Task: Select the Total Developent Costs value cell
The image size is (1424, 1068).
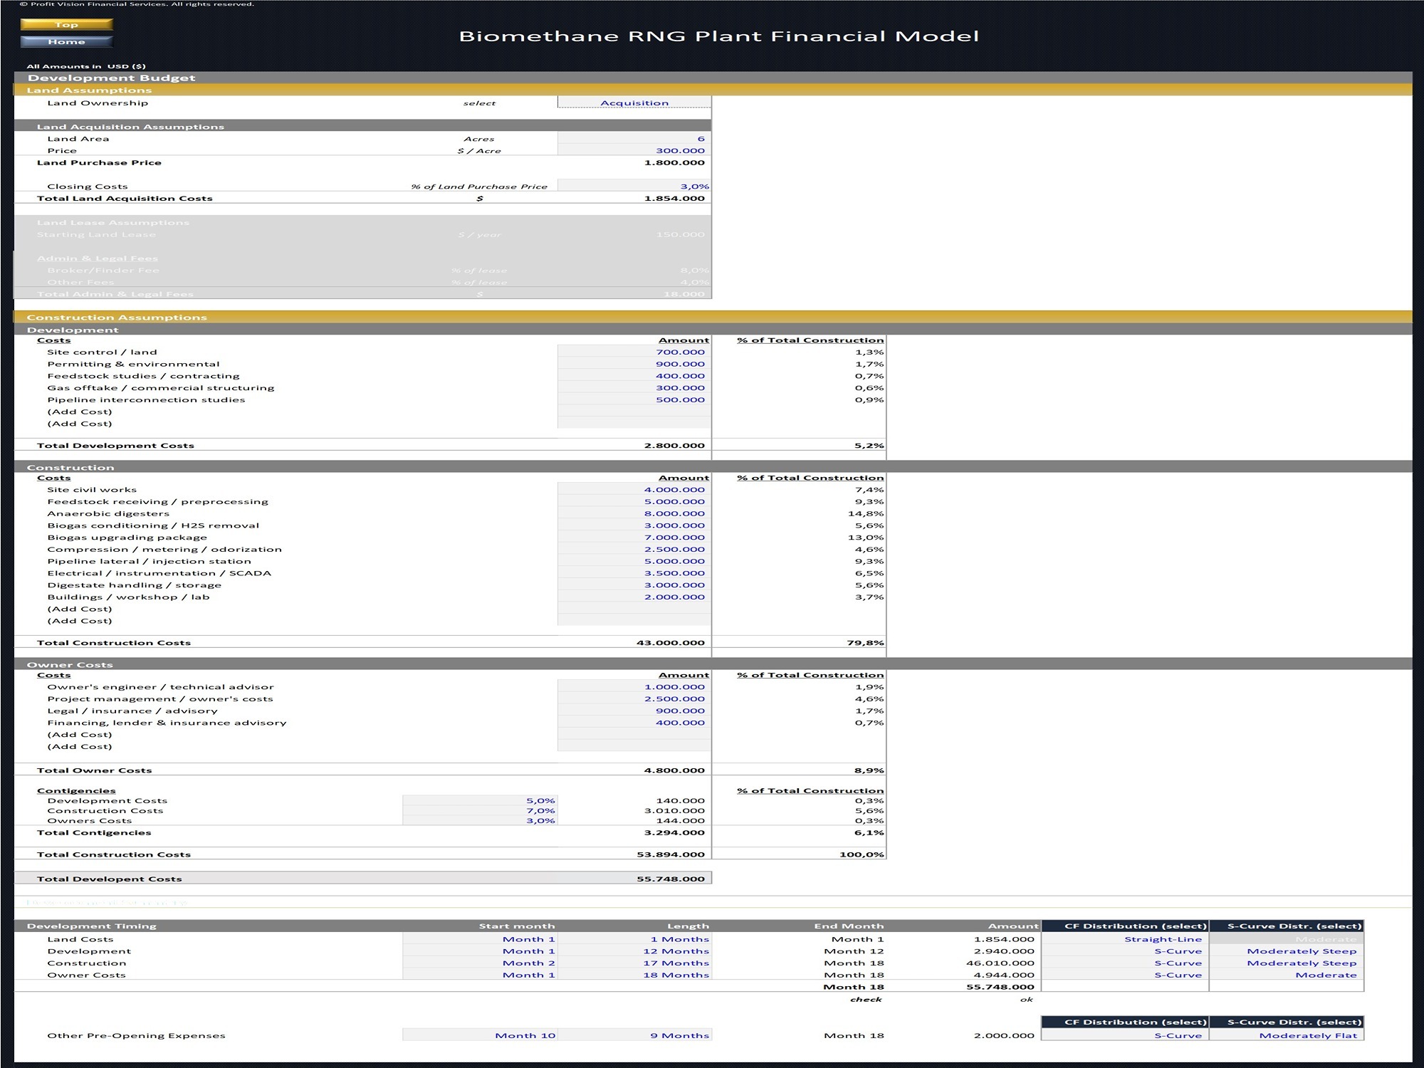Action: pos(634,879)
